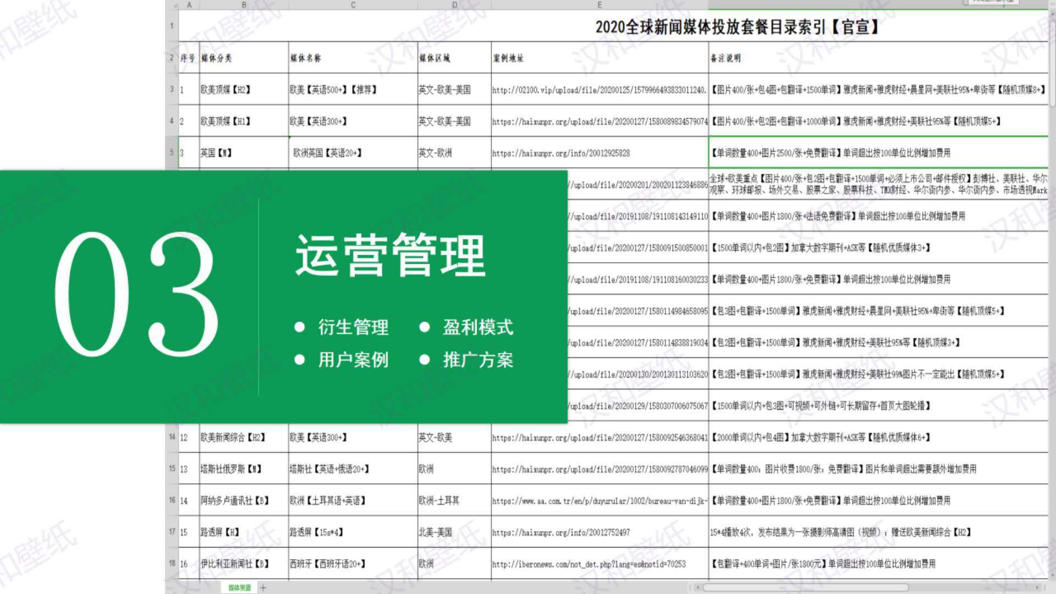Select the highlighted remark cell in row 5
This screenshot has width=1056, height=594.
pyautogui.click(x=878, y=152)
